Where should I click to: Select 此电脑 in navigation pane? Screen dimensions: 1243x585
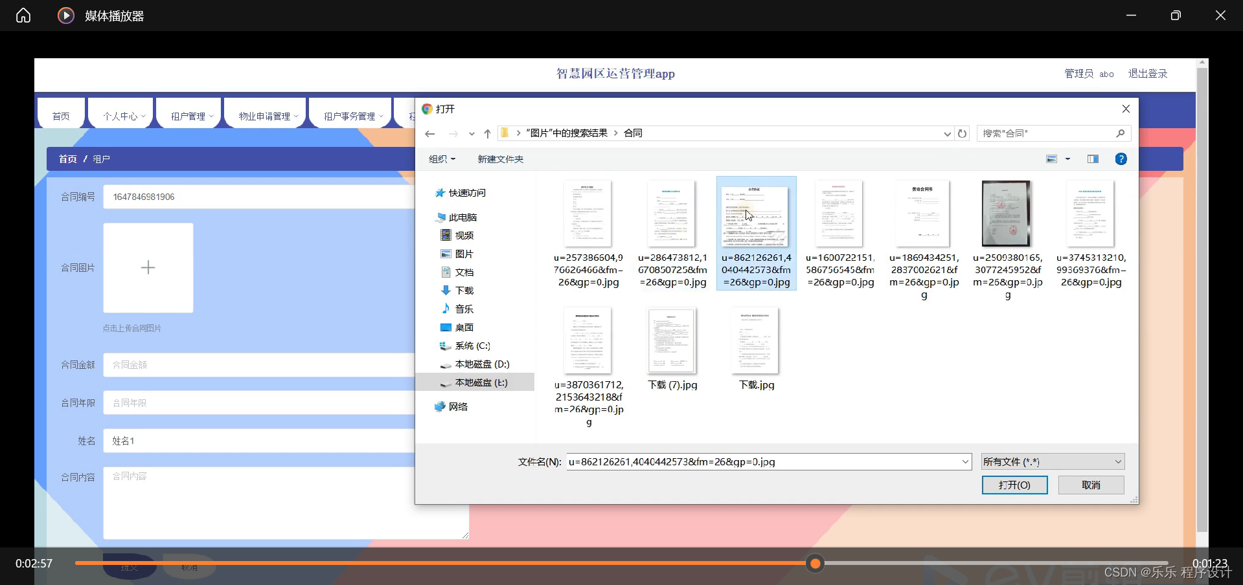457,217
